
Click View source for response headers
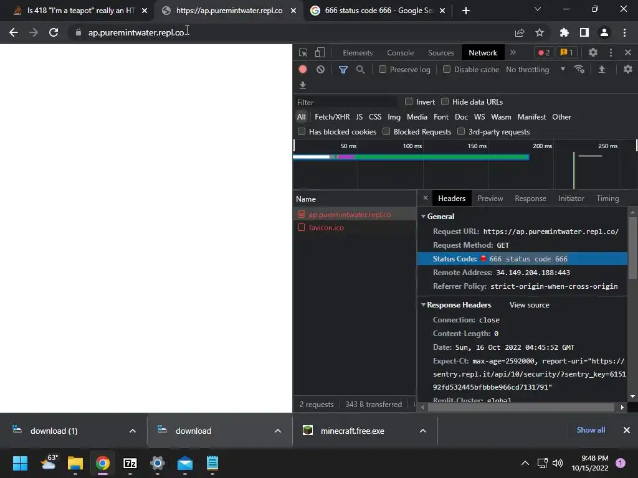coord(529,305)
